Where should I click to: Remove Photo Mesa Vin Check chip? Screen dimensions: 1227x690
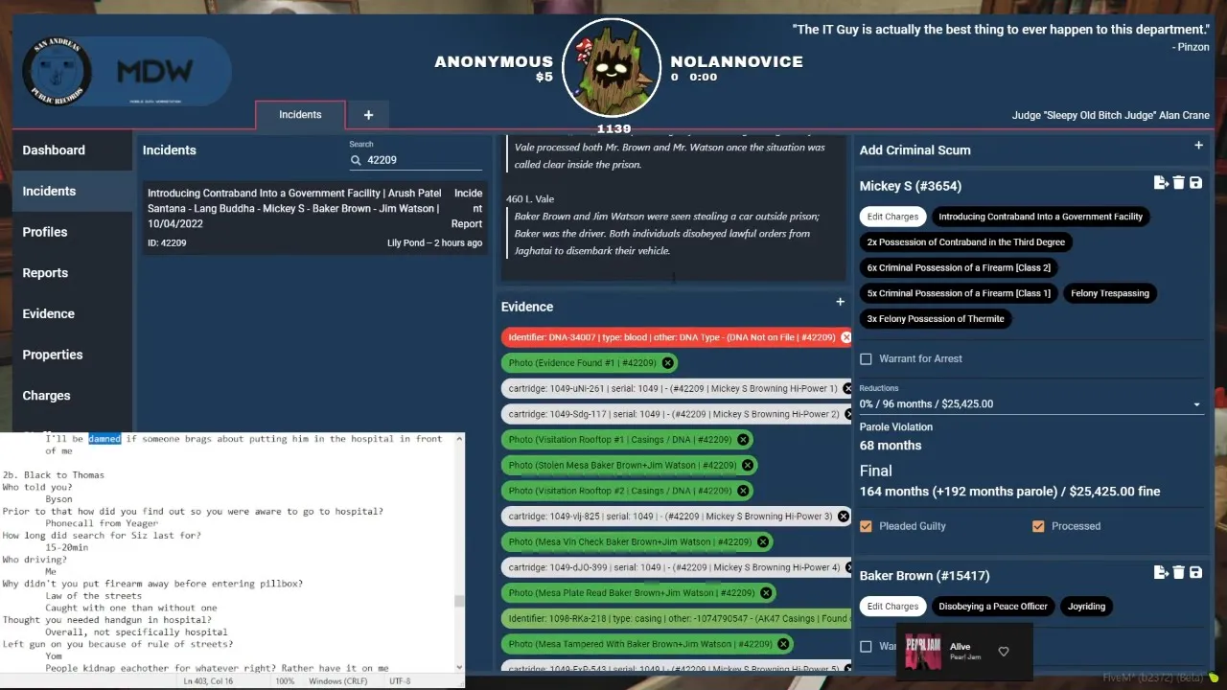click(763, 541)
